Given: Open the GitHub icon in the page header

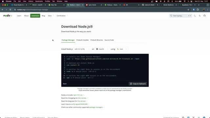Looking at the screenshot, I should click(204, 16).
